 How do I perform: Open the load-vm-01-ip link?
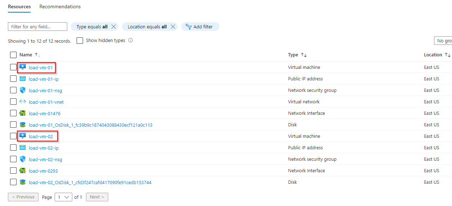point(44,79)
